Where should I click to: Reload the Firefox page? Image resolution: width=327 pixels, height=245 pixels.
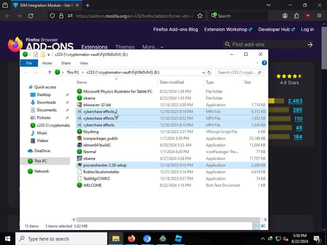tap(31, 16)
